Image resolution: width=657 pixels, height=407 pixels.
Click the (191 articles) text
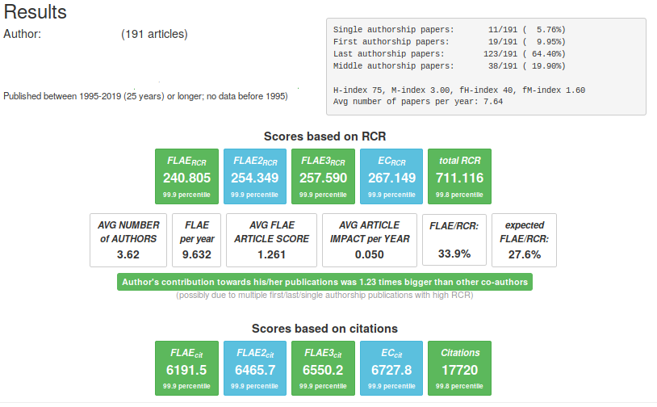point(154,34)
